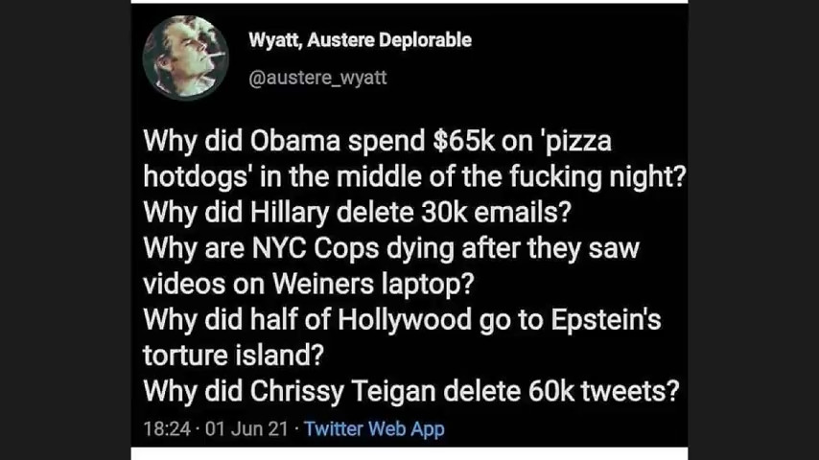Click the '$65k' amount in the tweet
The image size is (819, 460).
coord(464,141)
